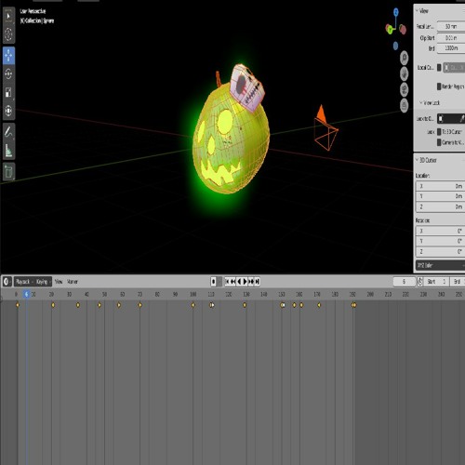Select the Annotate pencil tool
465x465 pixels.
pos(8,132)
